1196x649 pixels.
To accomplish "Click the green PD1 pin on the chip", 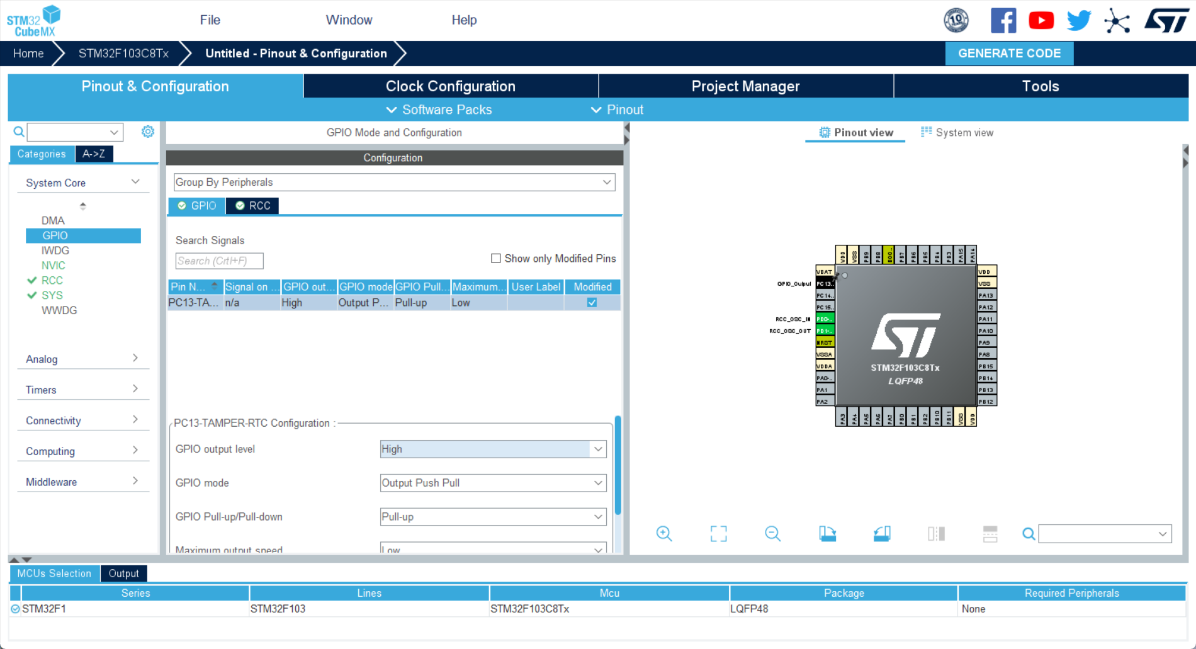I will 825,331.
